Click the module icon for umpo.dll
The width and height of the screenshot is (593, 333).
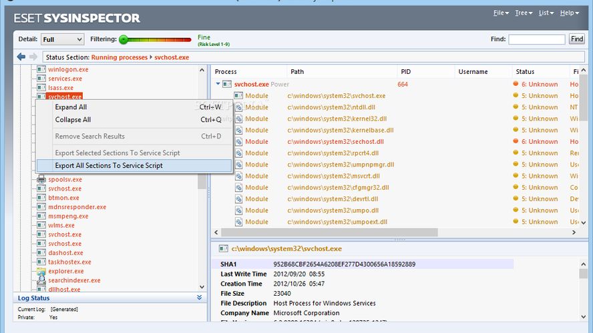(x=238, y=210)
